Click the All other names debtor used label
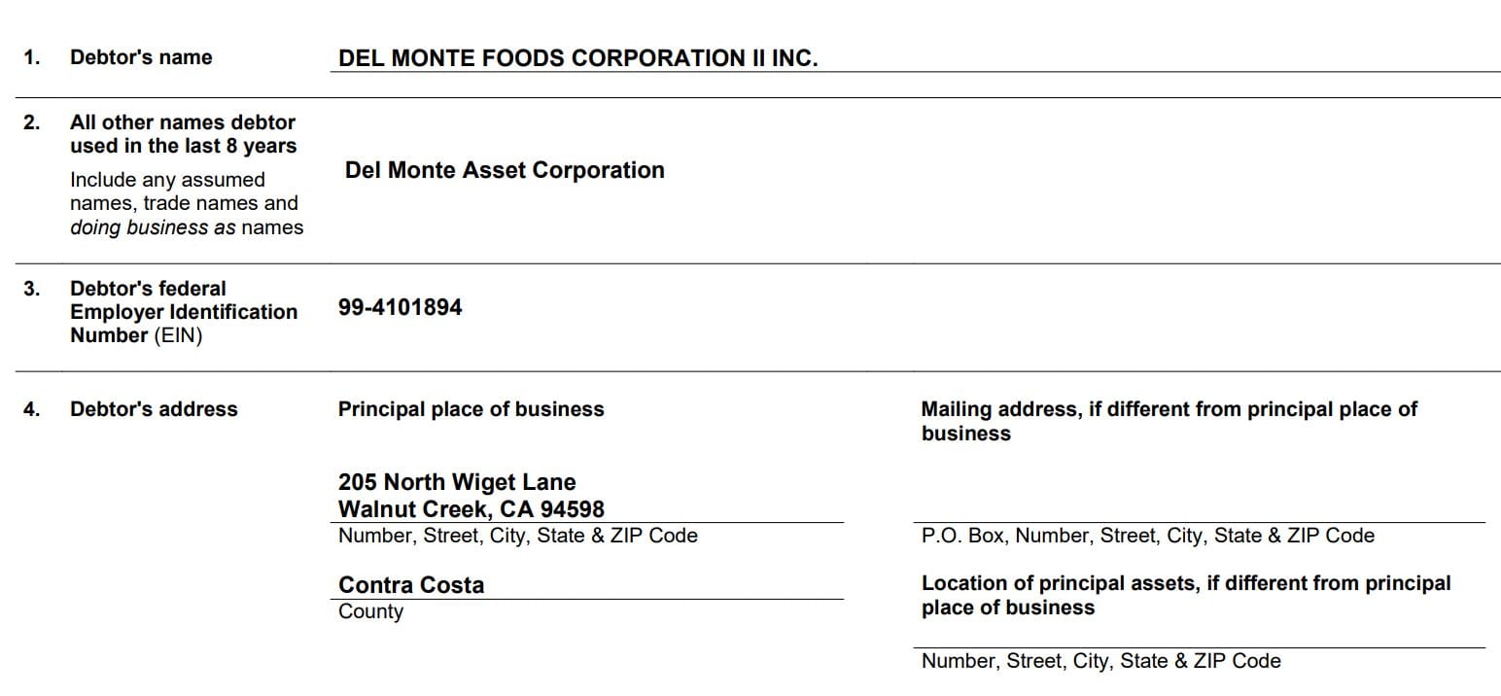The image size is (1501, 696). click(x=183, y=134)
